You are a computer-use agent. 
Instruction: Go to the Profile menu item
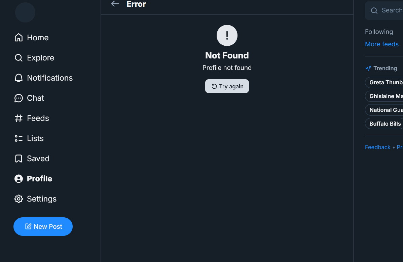tap(39, 179)
